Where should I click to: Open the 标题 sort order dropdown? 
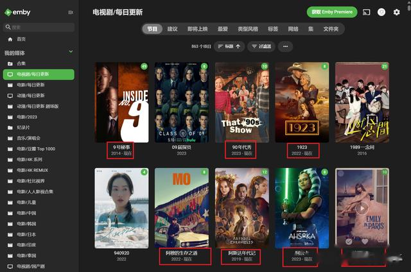(229, 47)
